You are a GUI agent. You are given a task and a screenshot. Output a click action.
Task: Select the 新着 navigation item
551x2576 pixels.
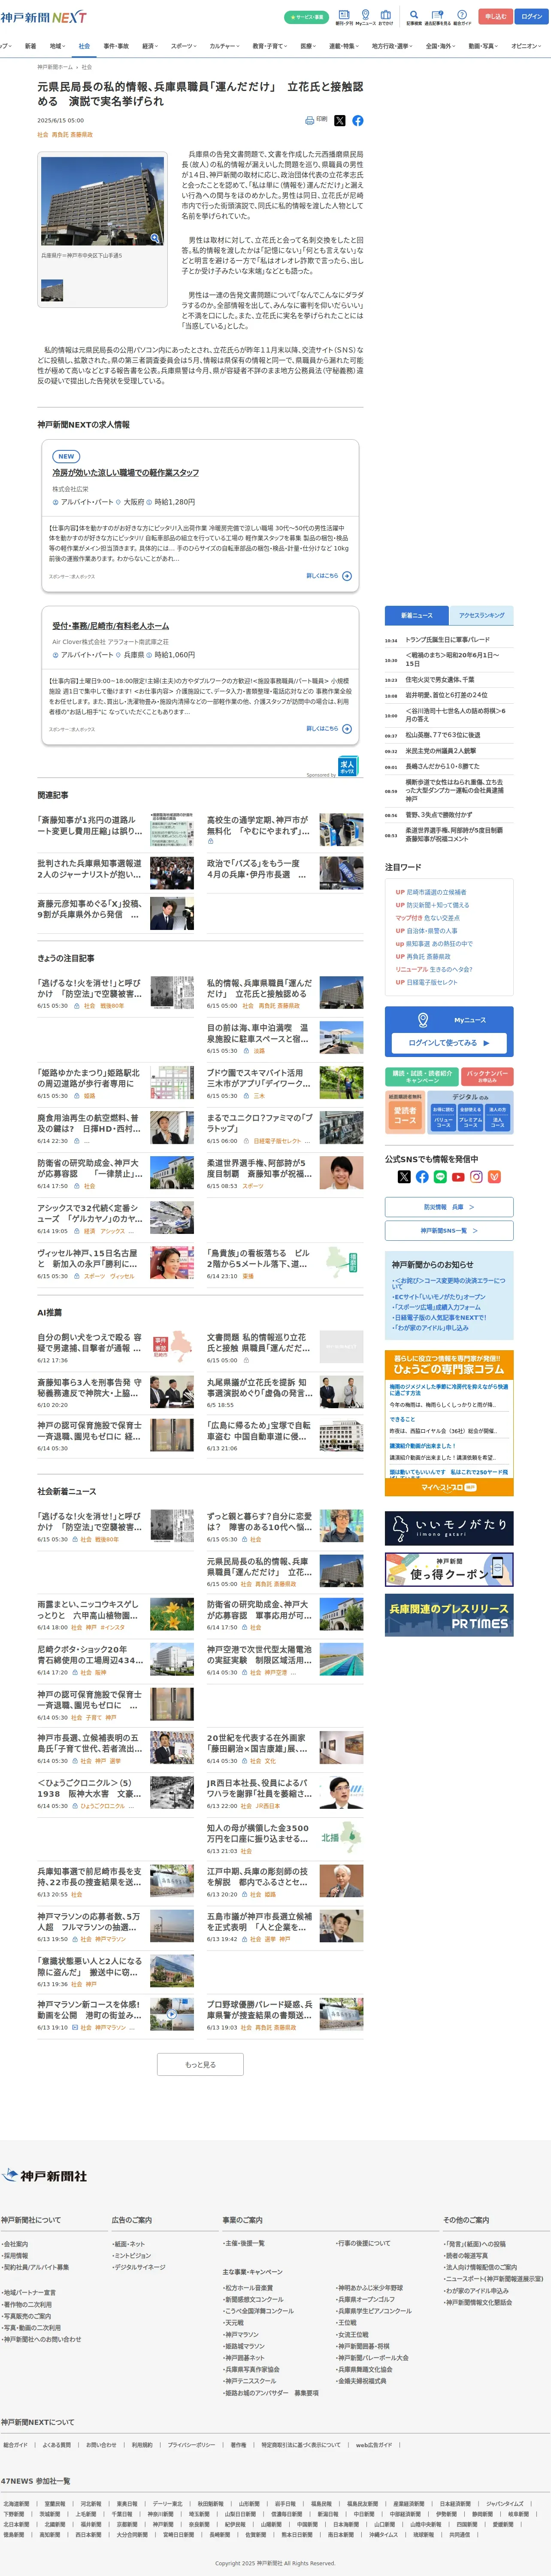point(30,46)
